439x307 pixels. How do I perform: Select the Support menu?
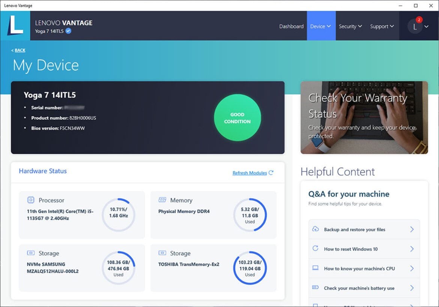point(382,26)
